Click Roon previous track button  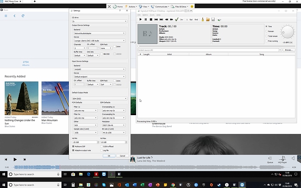(6, 159)
